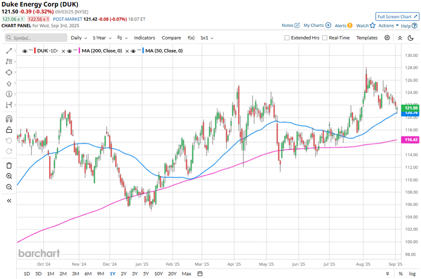Image resolution: width=421 pixels, height=279 pixels.
Task: Click the Full Screen Chart button
Action: [397, 17]
